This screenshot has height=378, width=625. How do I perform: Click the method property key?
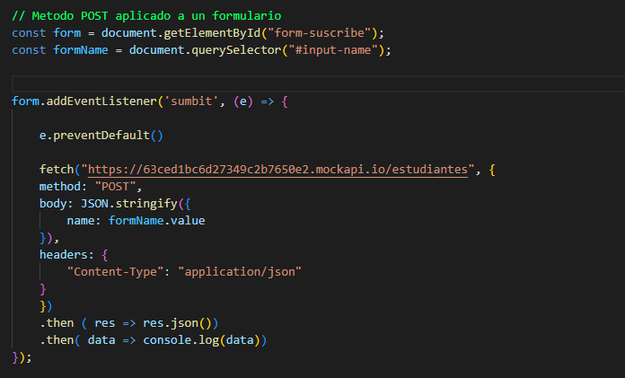click(x=59, y=187)
